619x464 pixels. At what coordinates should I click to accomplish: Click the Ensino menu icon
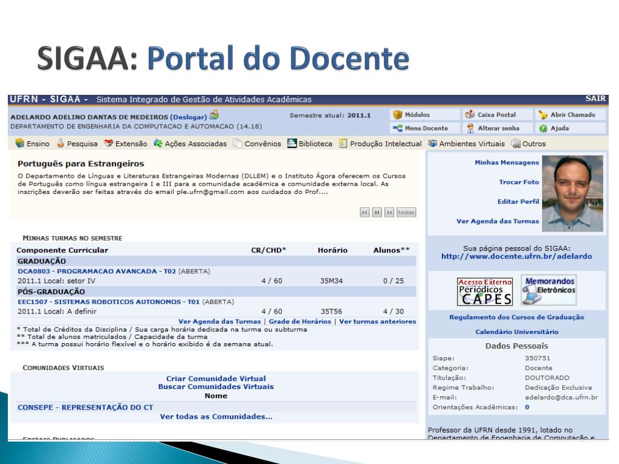click(x=20, y=143)
